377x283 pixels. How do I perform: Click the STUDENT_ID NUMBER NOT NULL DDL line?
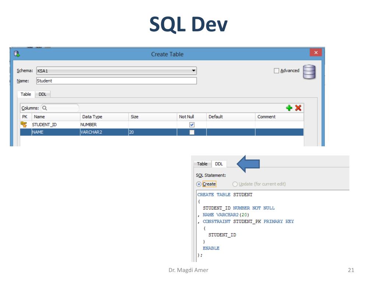[x=239, y=208]
